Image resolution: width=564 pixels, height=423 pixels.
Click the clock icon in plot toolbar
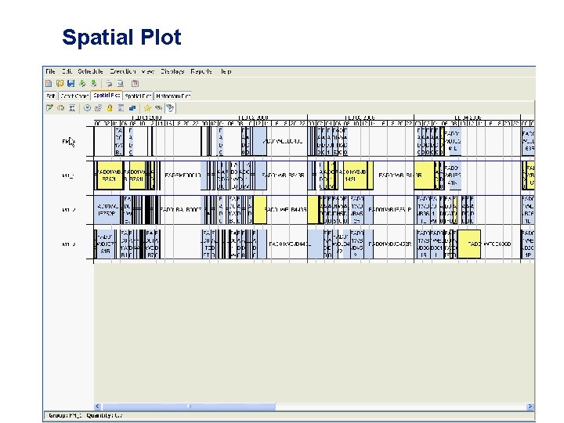click(x=87, y=107)
